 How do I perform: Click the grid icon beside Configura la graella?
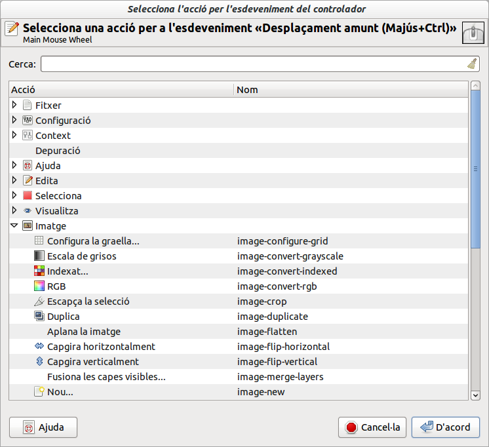coord(39,241)
